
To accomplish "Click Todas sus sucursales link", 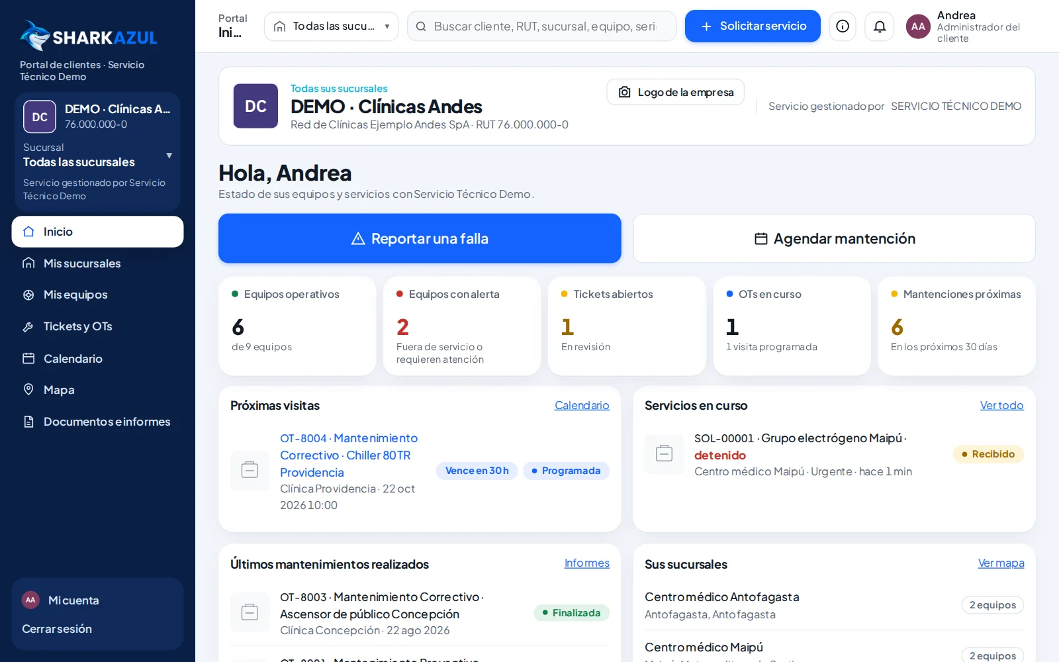I will [339, 89].
